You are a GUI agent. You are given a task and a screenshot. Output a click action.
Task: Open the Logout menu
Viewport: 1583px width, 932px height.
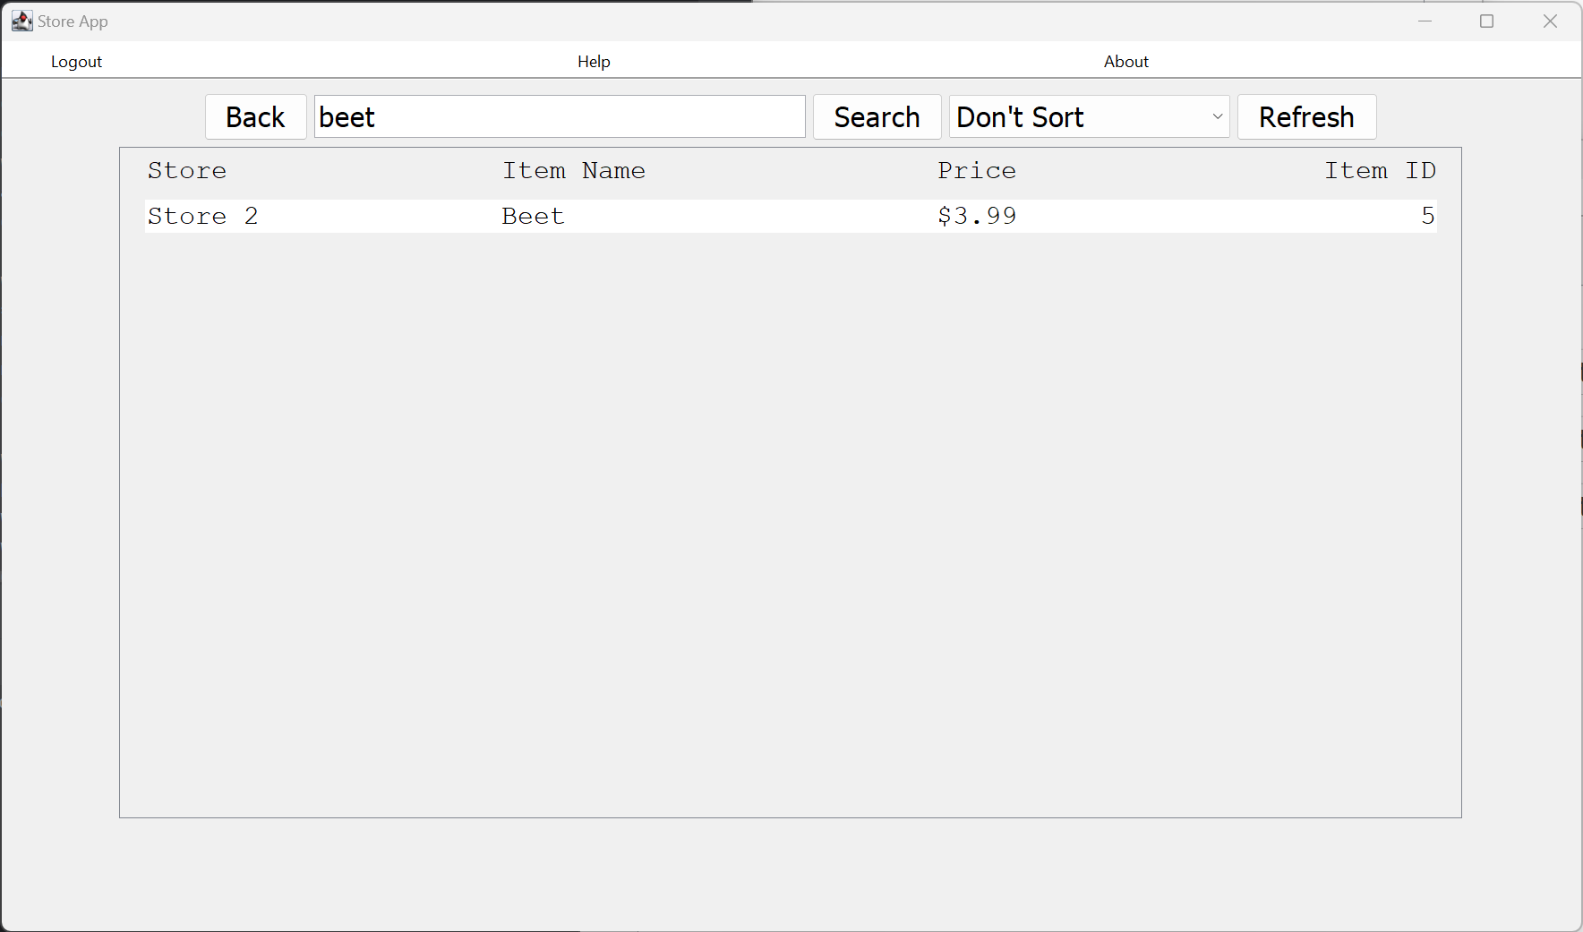click(76, 61)
